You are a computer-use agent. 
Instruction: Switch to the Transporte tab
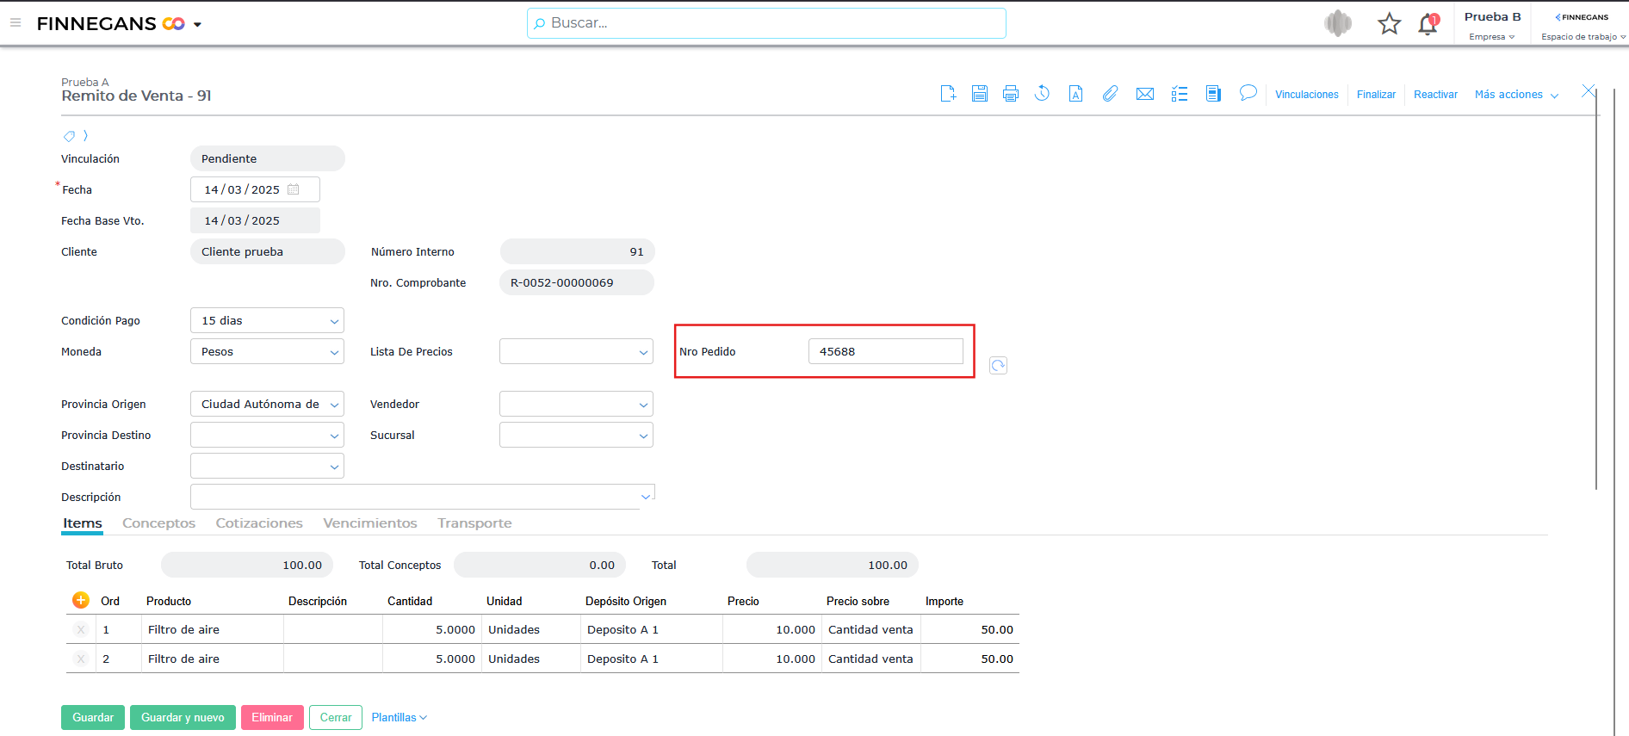[x=474, y=523]
